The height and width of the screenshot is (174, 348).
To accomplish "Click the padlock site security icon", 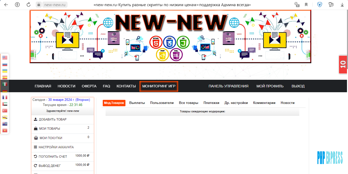I will [x=39, y=5].
